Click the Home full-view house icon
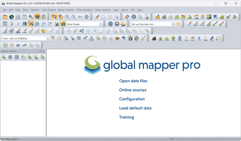 pyautogui.click(x=87, y=17)
